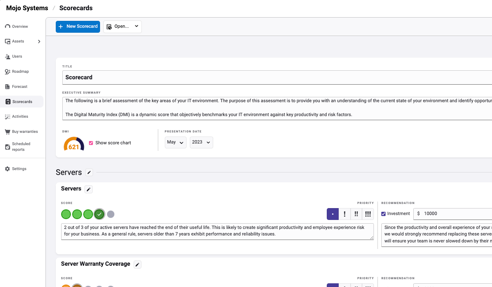Go to Mojo Systems in the breadcrumb
The image size is (492, 287).
[x=27, y=8]
